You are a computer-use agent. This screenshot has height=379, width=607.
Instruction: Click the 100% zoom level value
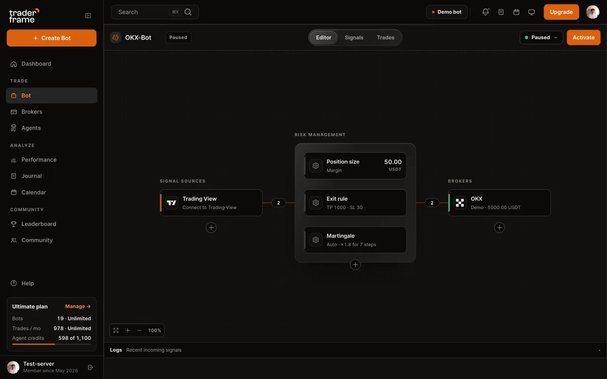[x=155, y=330]
